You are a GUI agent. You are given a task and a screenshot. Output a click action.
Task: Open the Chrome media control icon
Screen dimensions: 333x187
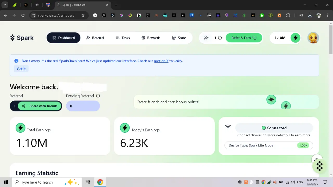(x=301, y=15)
